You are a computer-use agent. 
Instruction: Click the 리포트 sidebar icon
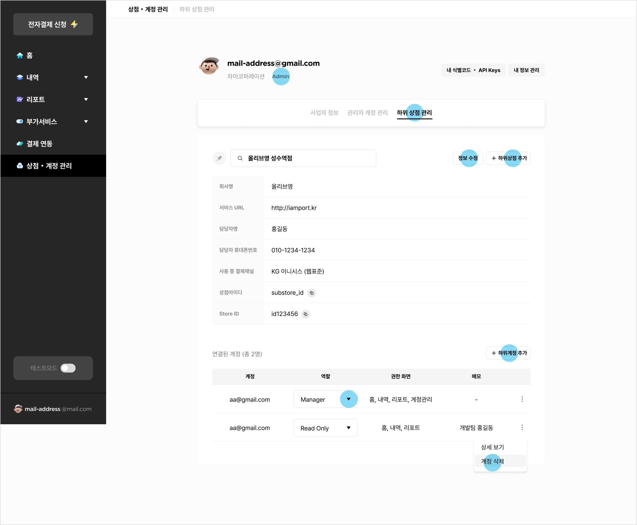pyautogui.click(x=18, y=99)
